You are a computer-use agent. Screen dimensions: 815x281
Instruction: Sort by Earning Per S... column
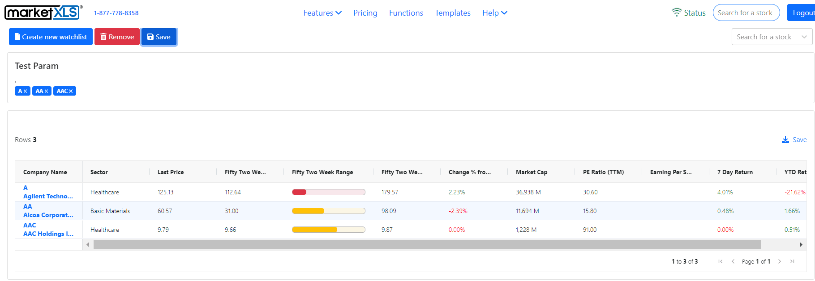pyautogui.click(x=671, y=172)
